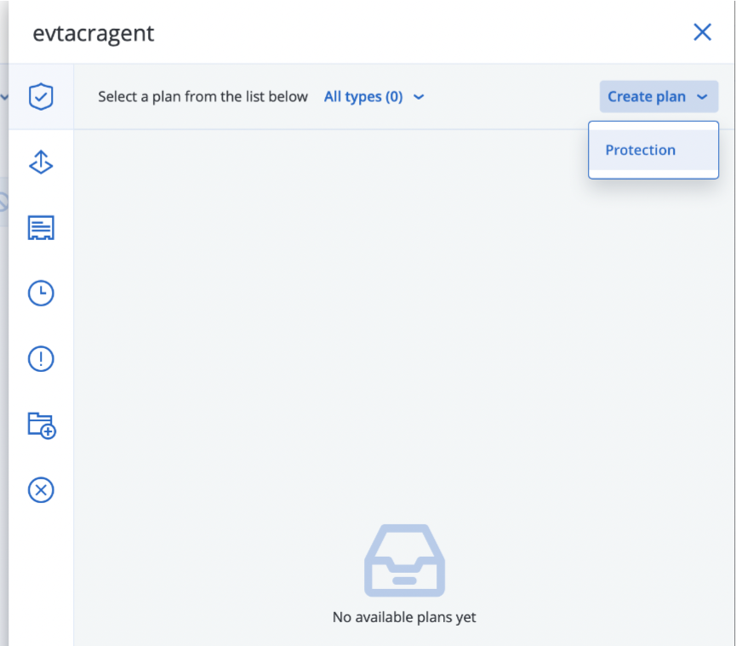Open Alerts via exclamation circle icon

point(41,359)
